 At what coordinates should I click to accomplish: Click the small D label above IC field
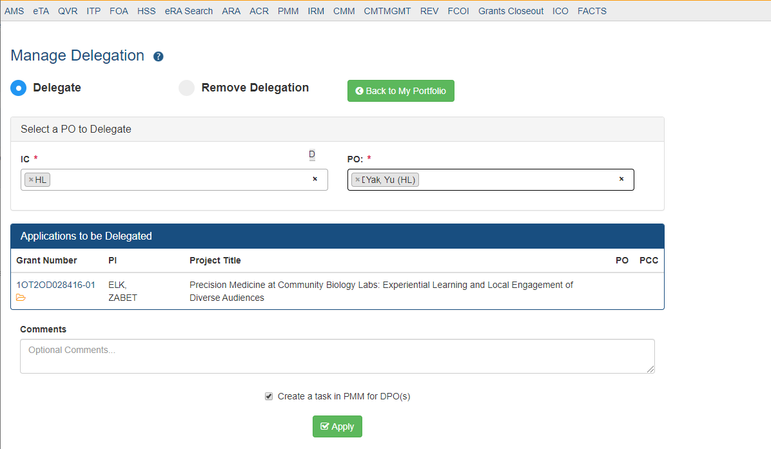click(x=312, y=154)
